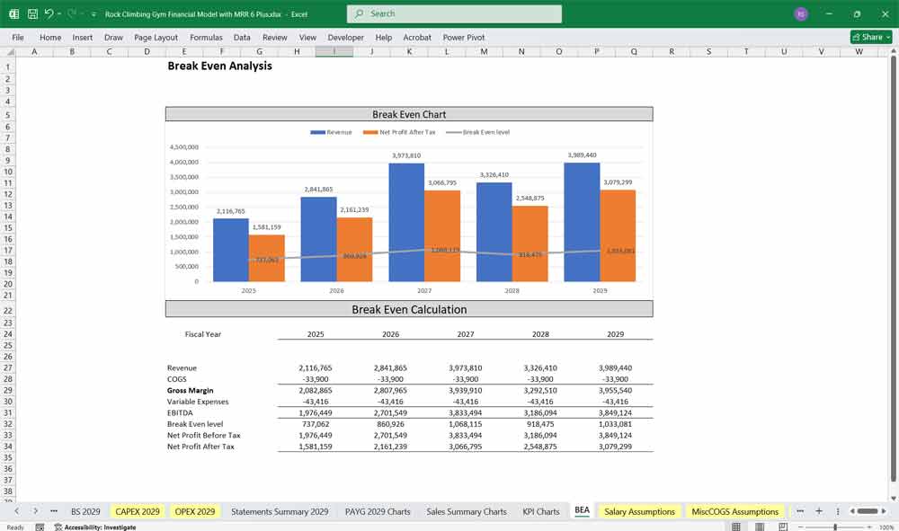Zoom out using the minus icon
The width and height of the screenshot is (899, 531).
(x=800, y=526)
